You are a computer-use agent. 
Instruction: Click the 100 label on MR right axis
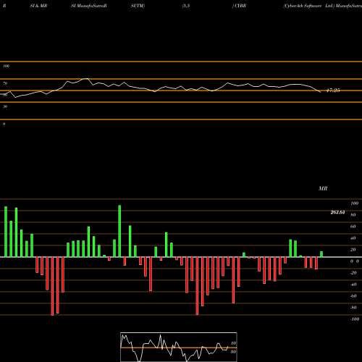[355, 203]
